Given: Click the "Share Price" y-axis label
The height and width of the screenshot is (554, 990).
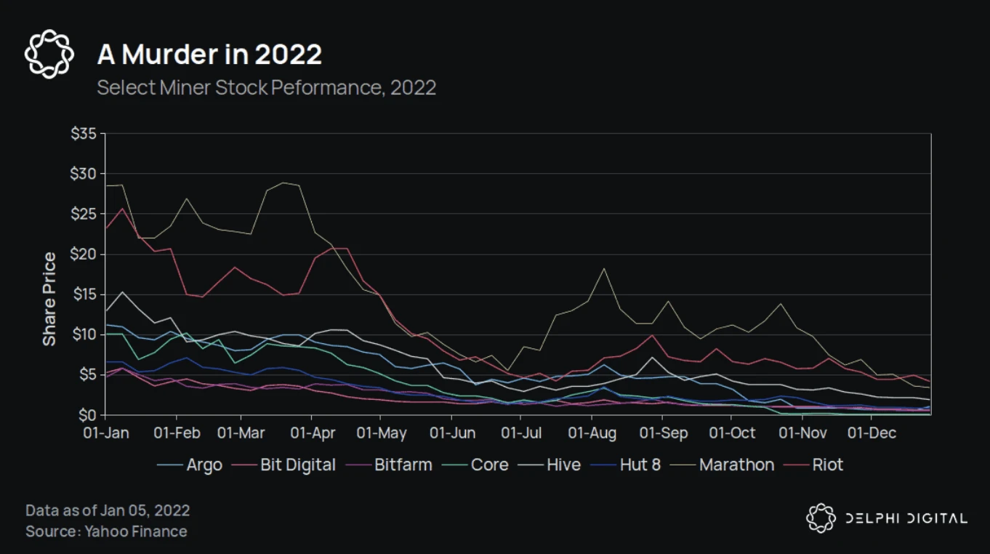Looking at the screenshot, I should [x=49, y=299].
